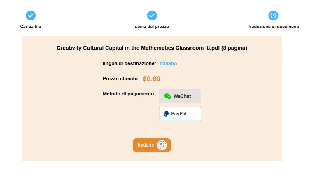Click the stima del prezzo checkmark icon
310x172 pixels.
152,15
